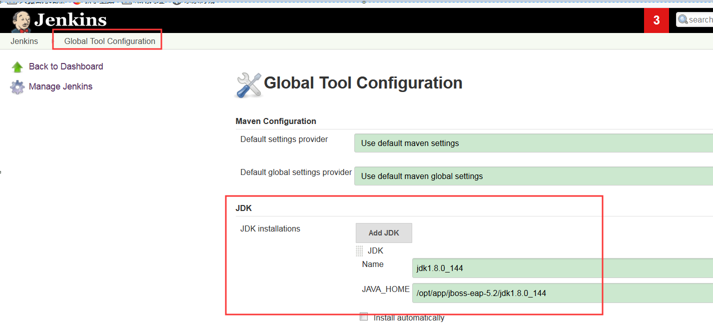713x327 pixels.
Task: Click the Jenkins butler logo icon
Action: coord(20,21)
